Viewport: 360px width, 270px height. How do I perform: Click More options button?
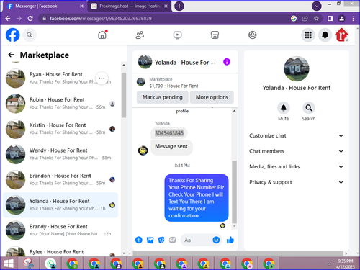(x=212, y=97)
